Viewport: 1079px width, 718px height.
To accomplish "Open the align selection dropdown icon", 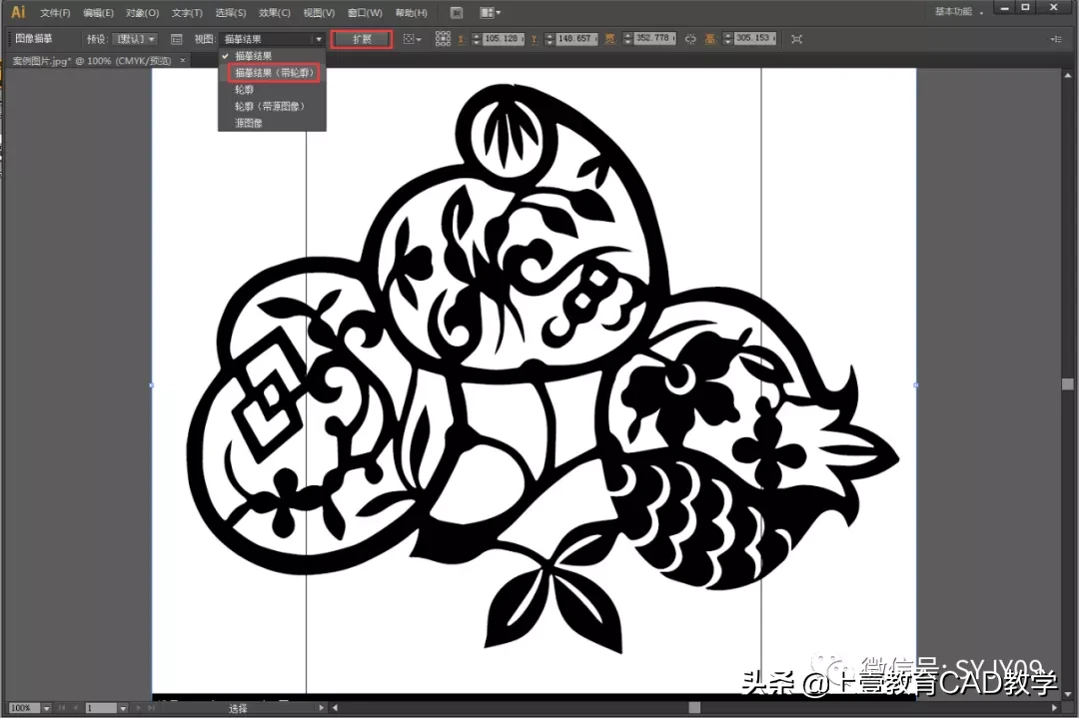I will [x=413, y=39].
